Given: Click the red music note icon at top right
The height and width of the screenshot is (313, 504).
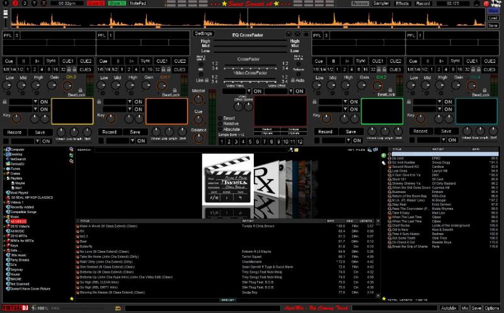Looking at the screenshot, I should pos(486,4).
